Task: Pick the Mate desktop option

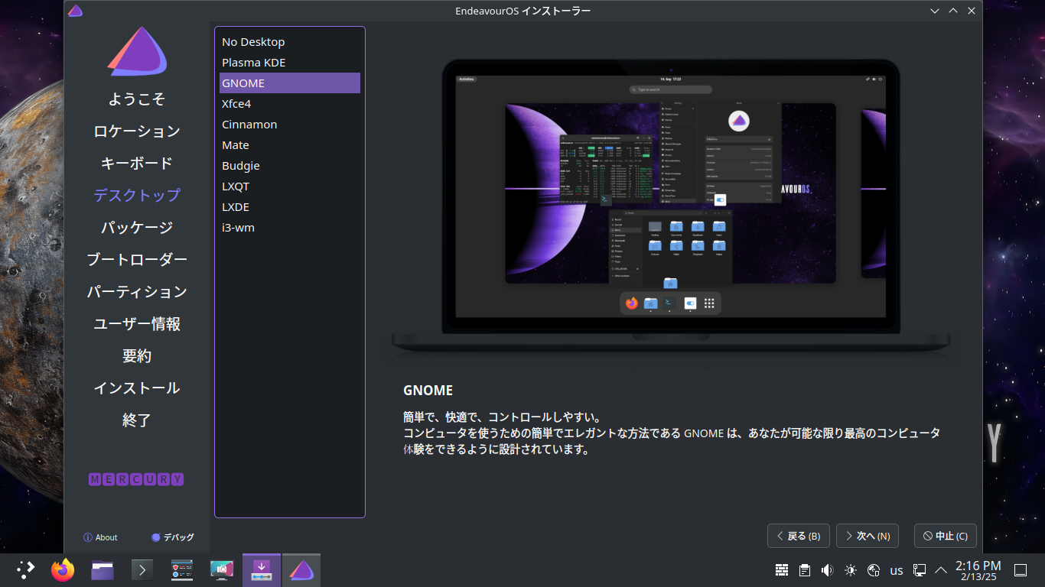Action: pos(290,145)
